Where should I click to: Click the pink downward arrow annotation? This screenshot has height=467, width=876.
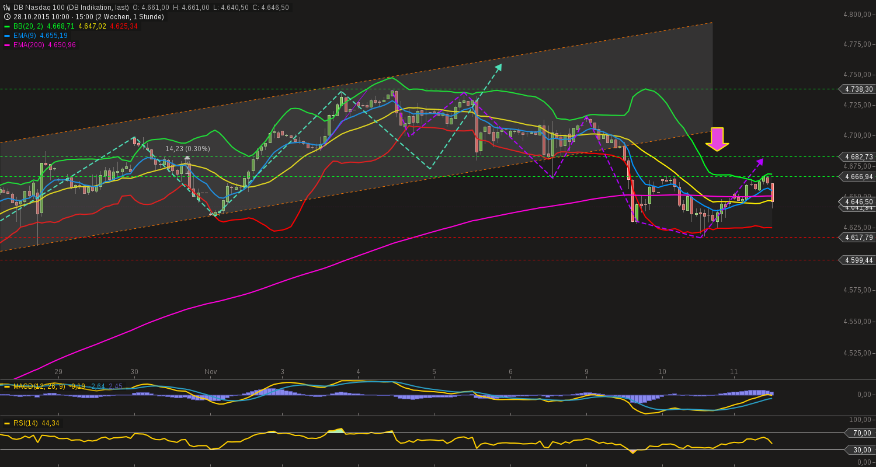click(x=717, y=139)
